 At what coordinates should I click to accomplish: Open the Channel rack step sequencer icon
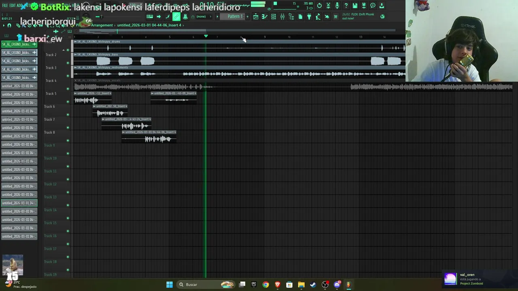click(x=274, y=17)
